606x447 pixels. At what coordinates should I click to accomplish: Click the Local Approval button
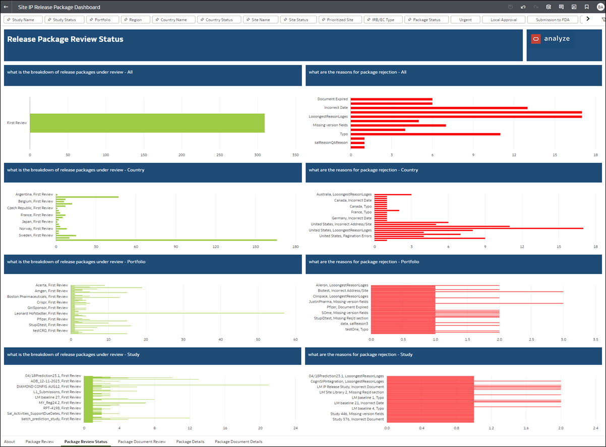(x=503, y=19)
